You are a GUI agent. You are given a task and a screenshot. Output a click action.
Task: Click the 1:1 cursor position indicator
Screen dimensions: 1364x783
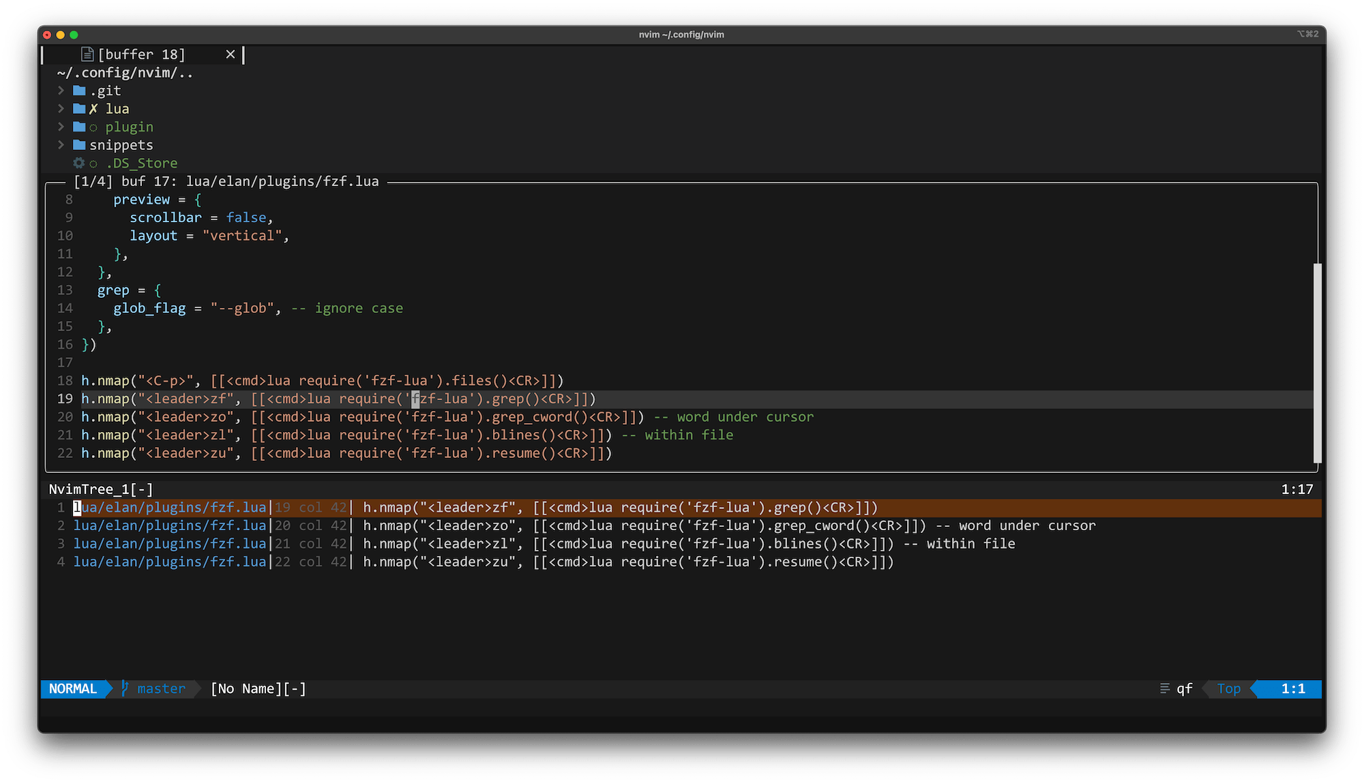(x=1296, y=688)
